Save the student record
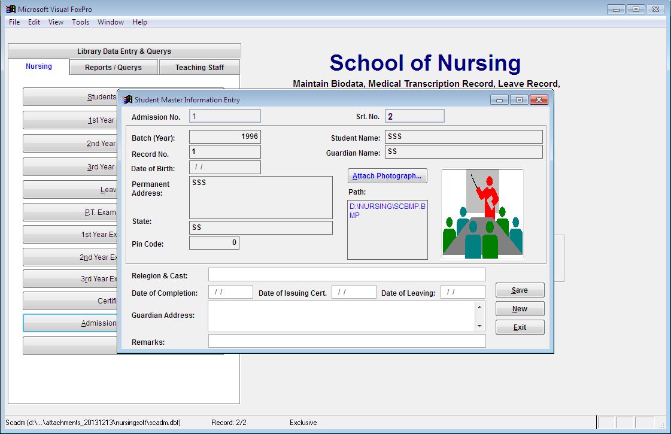The image size is (671, 434). (519, 290)
